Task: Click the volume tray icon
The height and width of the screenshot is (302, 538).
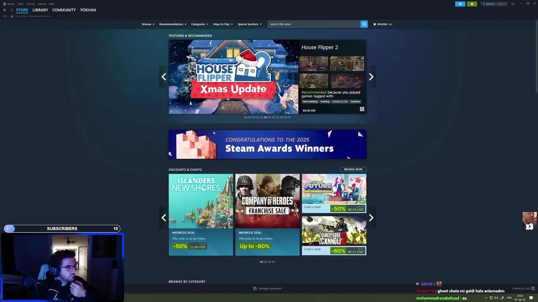Action: (x=496, y=298)
